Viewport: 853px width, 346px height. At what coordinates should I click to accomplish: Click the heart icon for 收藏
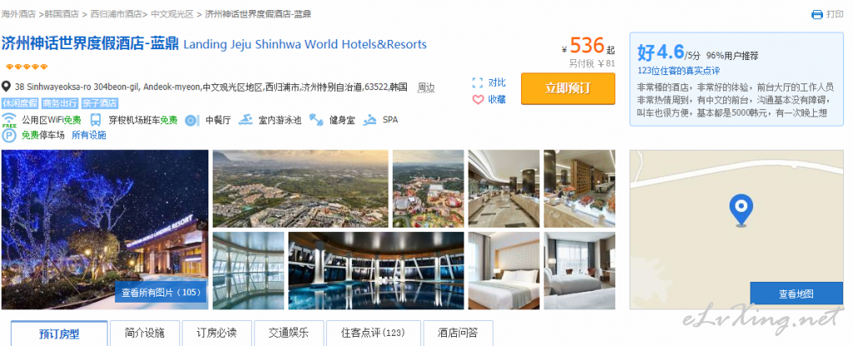click(478, 99)
